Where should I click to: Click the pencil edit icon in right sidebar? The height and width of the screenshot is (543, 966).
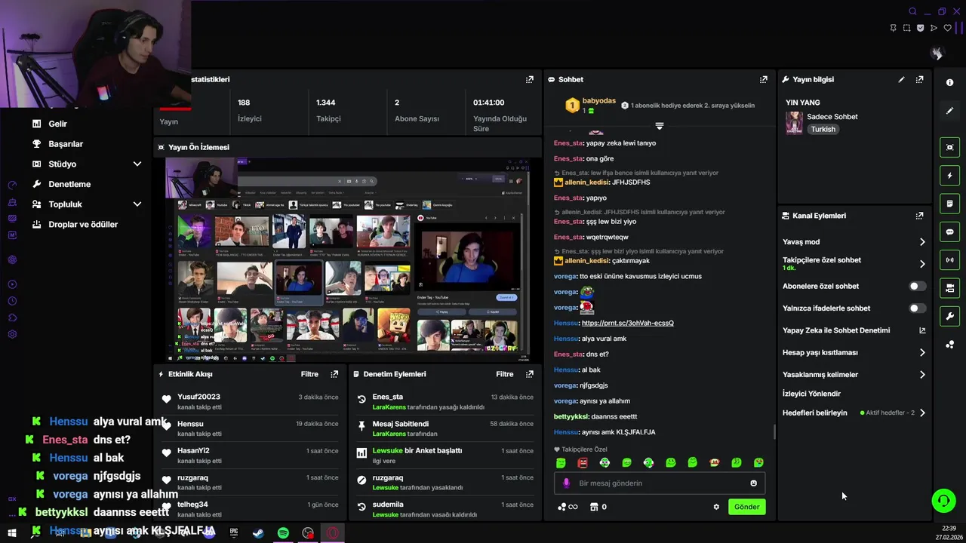point(949,111)
